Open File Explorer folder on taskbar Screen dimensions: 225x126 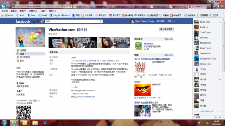click(x=35, y=123)
